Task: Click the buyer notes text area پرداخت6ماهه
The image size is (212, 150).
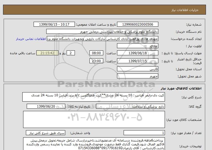Action: click(x=94, y=144)
